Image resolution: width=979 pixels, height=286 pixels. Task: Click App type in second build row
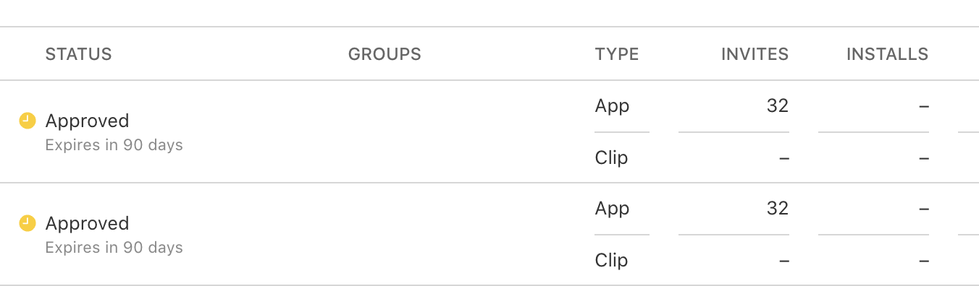[612, 209]
